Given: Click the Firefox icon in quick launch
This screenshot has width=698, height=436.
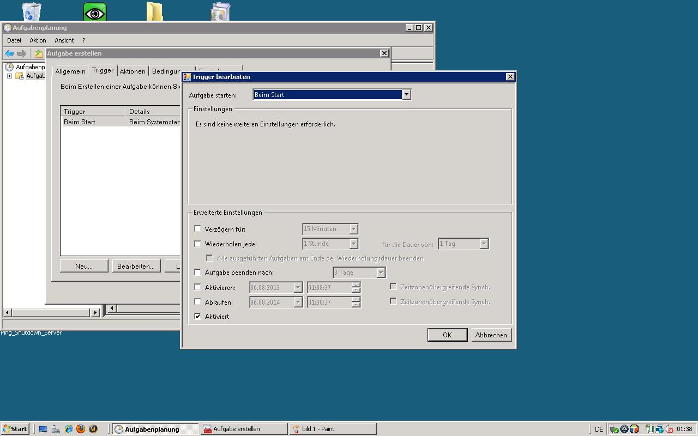Looking at the screenshot, I should click(x=81, y=429).
